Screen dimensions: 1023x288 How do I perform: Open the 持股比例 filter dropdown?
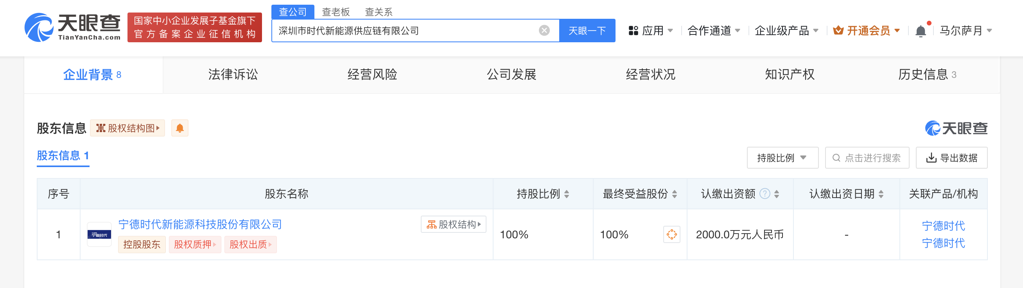[782, 158]
